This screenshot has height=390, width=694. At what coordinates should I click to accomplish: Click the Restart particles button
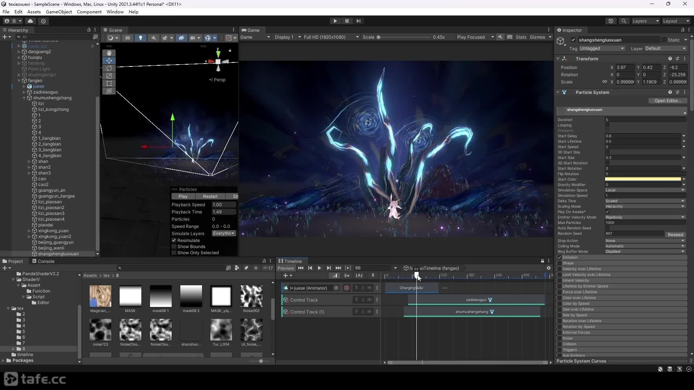click(x=210, y=196)
